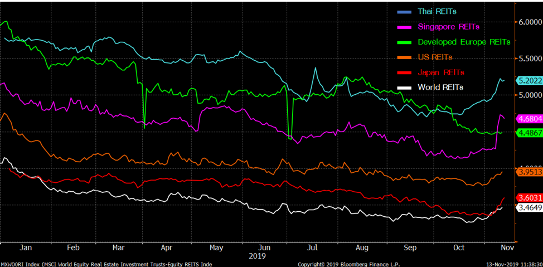The image size is (543, 267).
Task: Click the 3.4649 white value tag
Action: 529,207
